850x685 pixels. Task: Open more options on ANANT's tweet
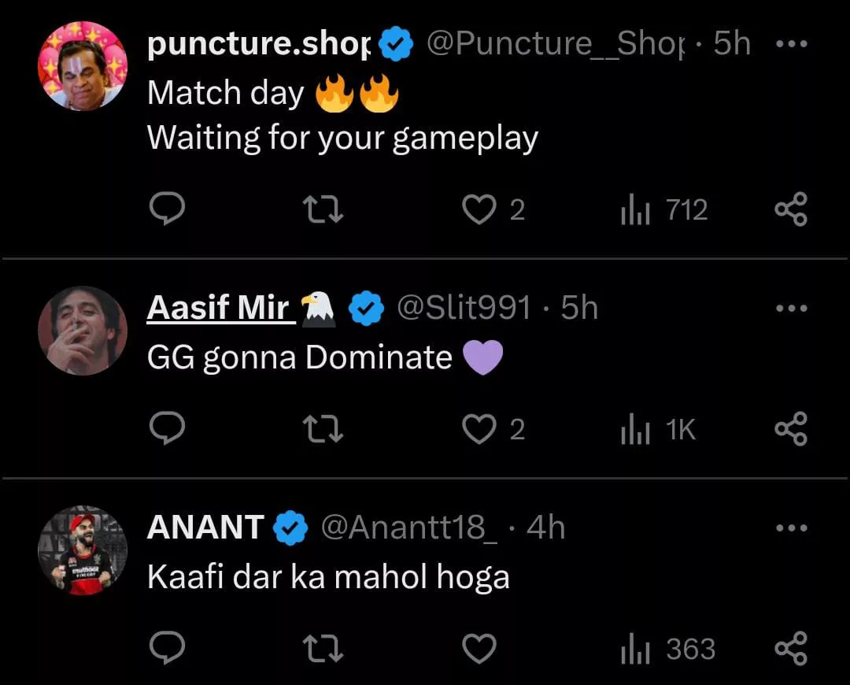pyautogui.click(x=791, y=528)
